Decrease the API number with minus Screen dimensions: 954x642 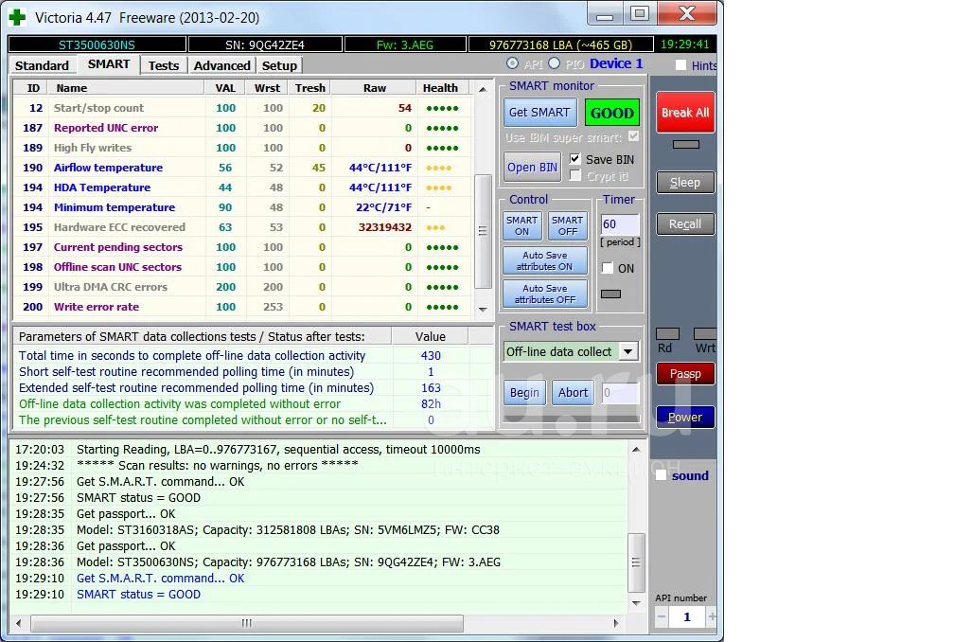pos(662,617)
